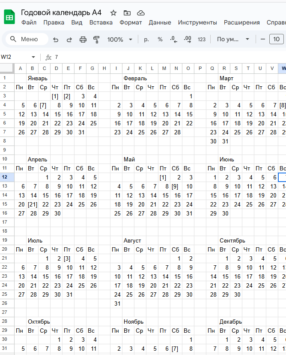Click the May [1] cell
Viewport: 286px width, 355px height.
[x=164, y=177]
